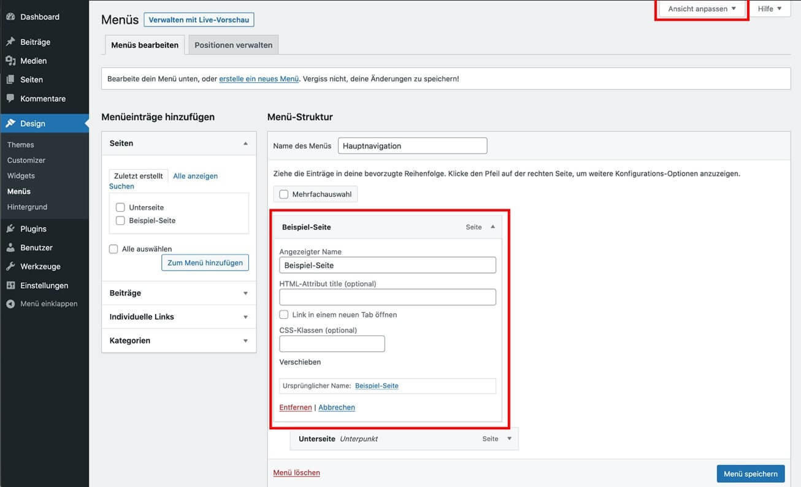Screen dimensions: 801x487
Task: Expand the Unterseite menu item arrow
Action: point(509,439)
